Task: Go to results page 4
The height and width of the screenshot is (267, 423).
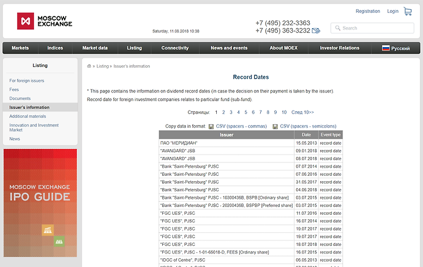Action: 238,112
